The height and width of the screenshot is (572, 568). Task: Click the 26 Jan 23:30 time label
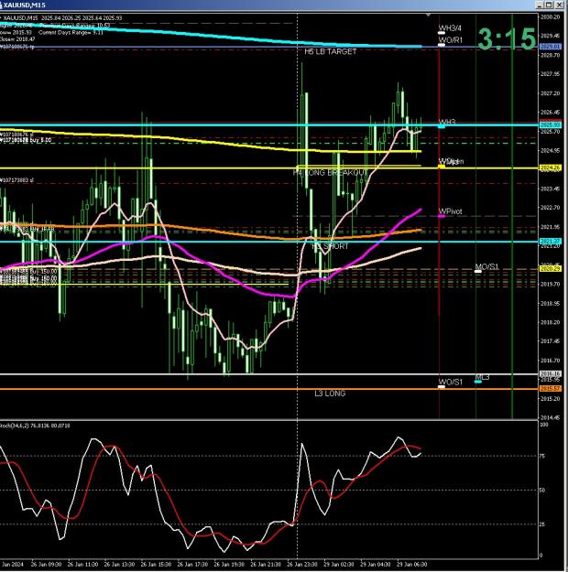point(302,565)
